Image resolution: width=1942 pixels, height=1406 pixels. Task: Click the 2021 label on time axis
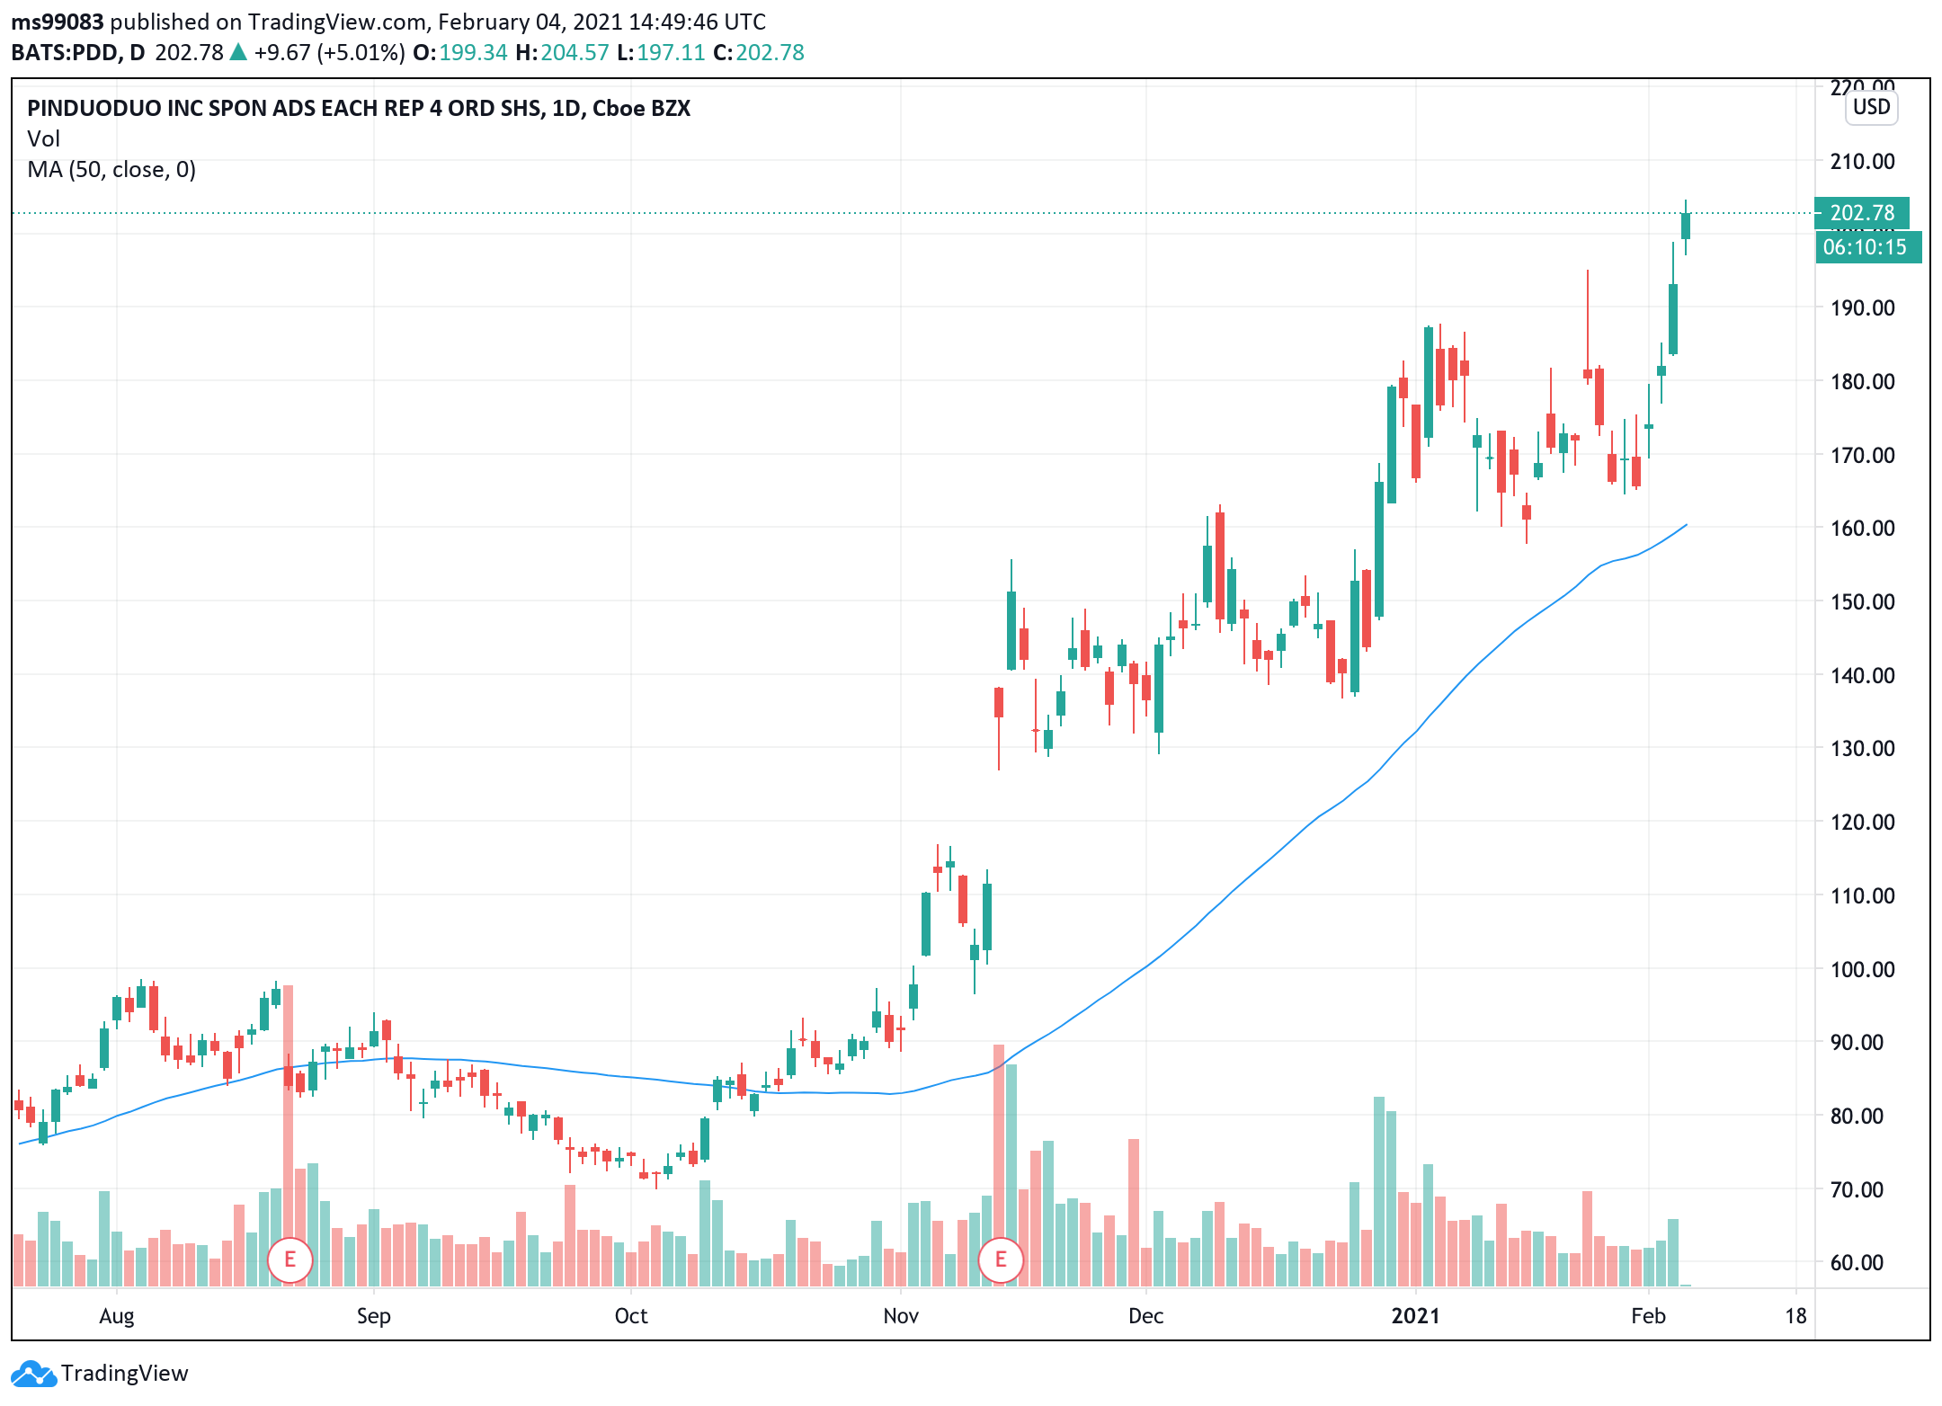[1415, 1316]
